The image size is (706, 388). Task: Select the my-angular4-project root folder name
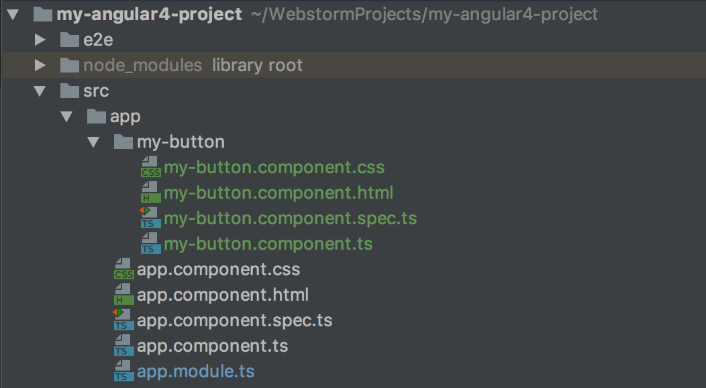coord(150,14)
